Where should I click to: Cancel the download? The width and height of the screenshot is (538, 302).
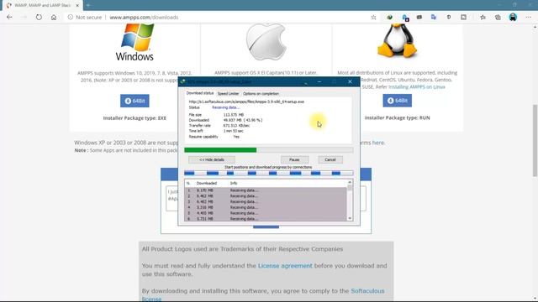[x=330, y=159]
